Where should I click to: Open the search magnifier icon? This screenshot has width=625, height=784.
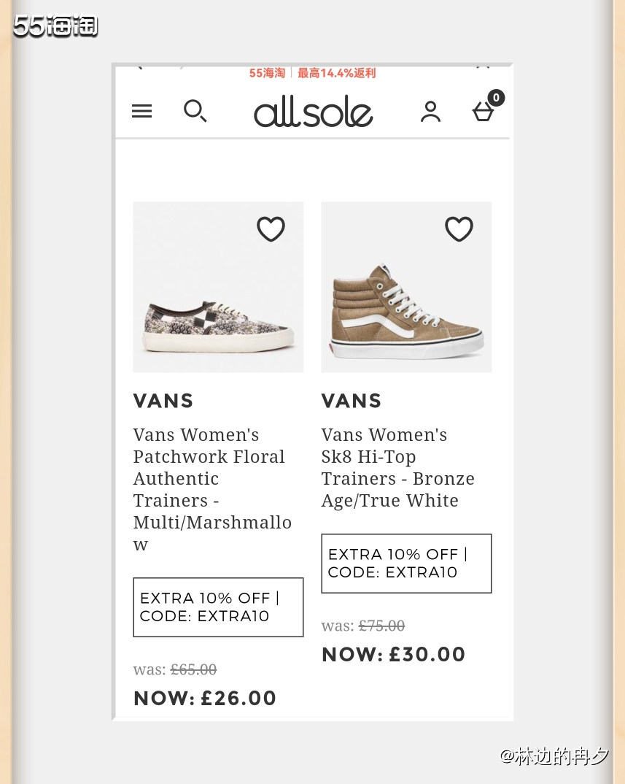click(x=195, y=111)
